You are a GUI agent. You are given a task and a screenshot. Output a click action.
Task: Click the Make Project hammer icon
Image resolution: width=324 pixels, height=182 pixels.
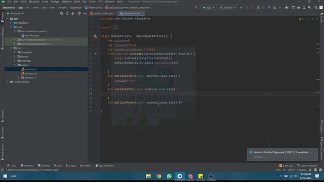[x=196, y=8]
